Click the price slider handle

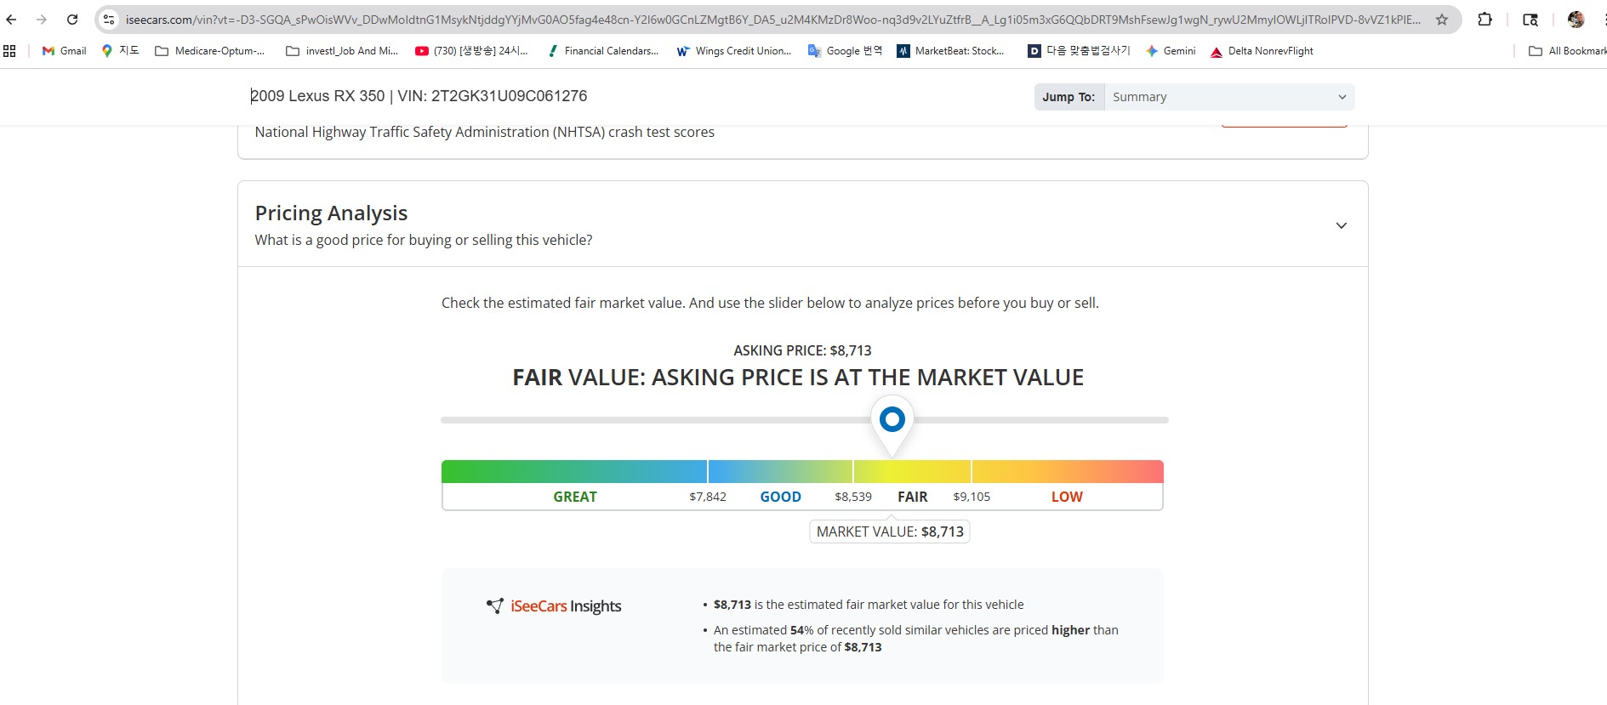pyautogui.click(x=892, y=419)
